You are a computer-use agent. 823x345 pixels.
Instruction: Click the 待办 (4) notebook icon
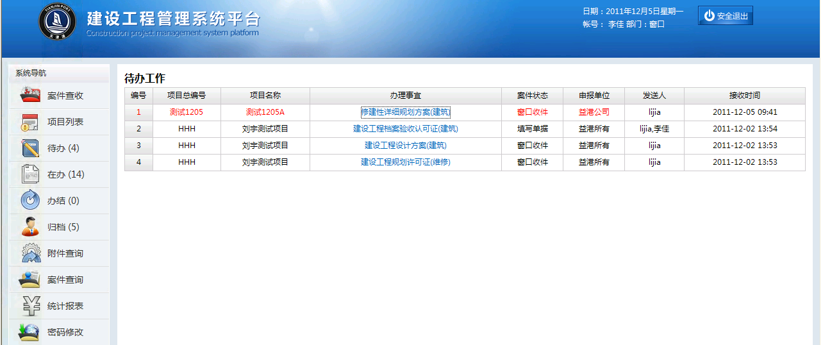(30, 148)
